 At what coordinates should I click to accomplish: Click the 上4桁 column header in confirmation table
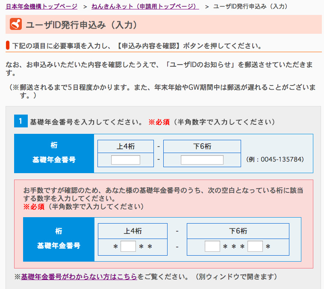pyautogui.click(x=133, y=231)
